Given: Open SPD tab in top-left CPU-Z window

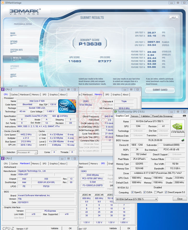Looking at the screenshot, I should pyautogui.click(x=44, y=95).
